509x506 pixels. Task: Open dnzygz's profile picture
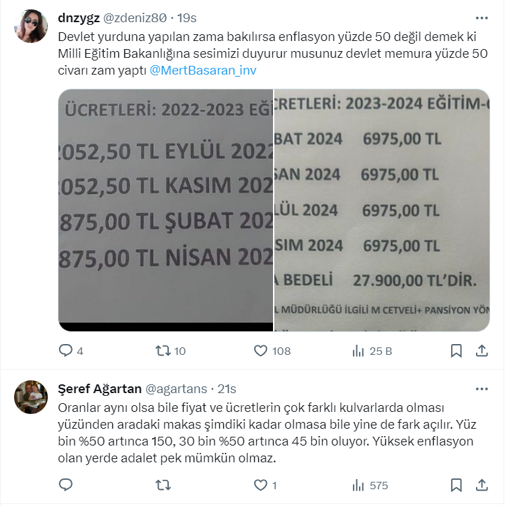pos(31,26)
